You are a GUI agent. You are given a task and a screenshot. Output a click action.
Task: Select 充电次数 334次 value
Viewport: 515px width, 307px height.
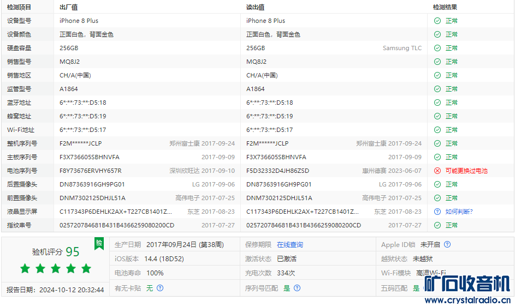click(286, 273)
